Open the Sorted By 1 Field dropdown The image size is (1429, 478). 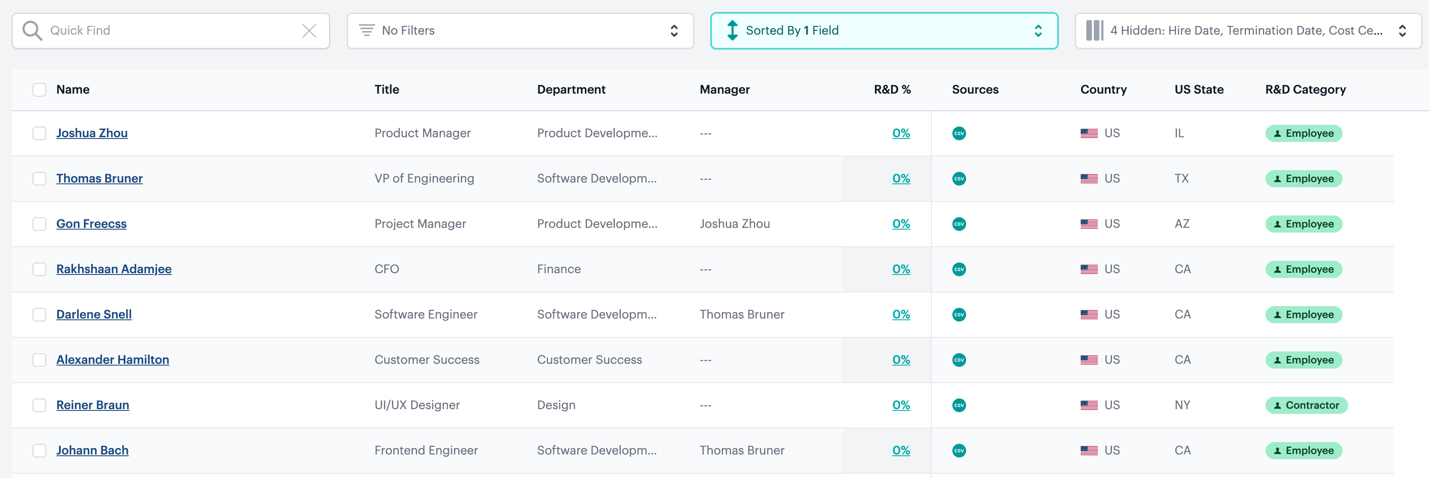tap(883, 30)
